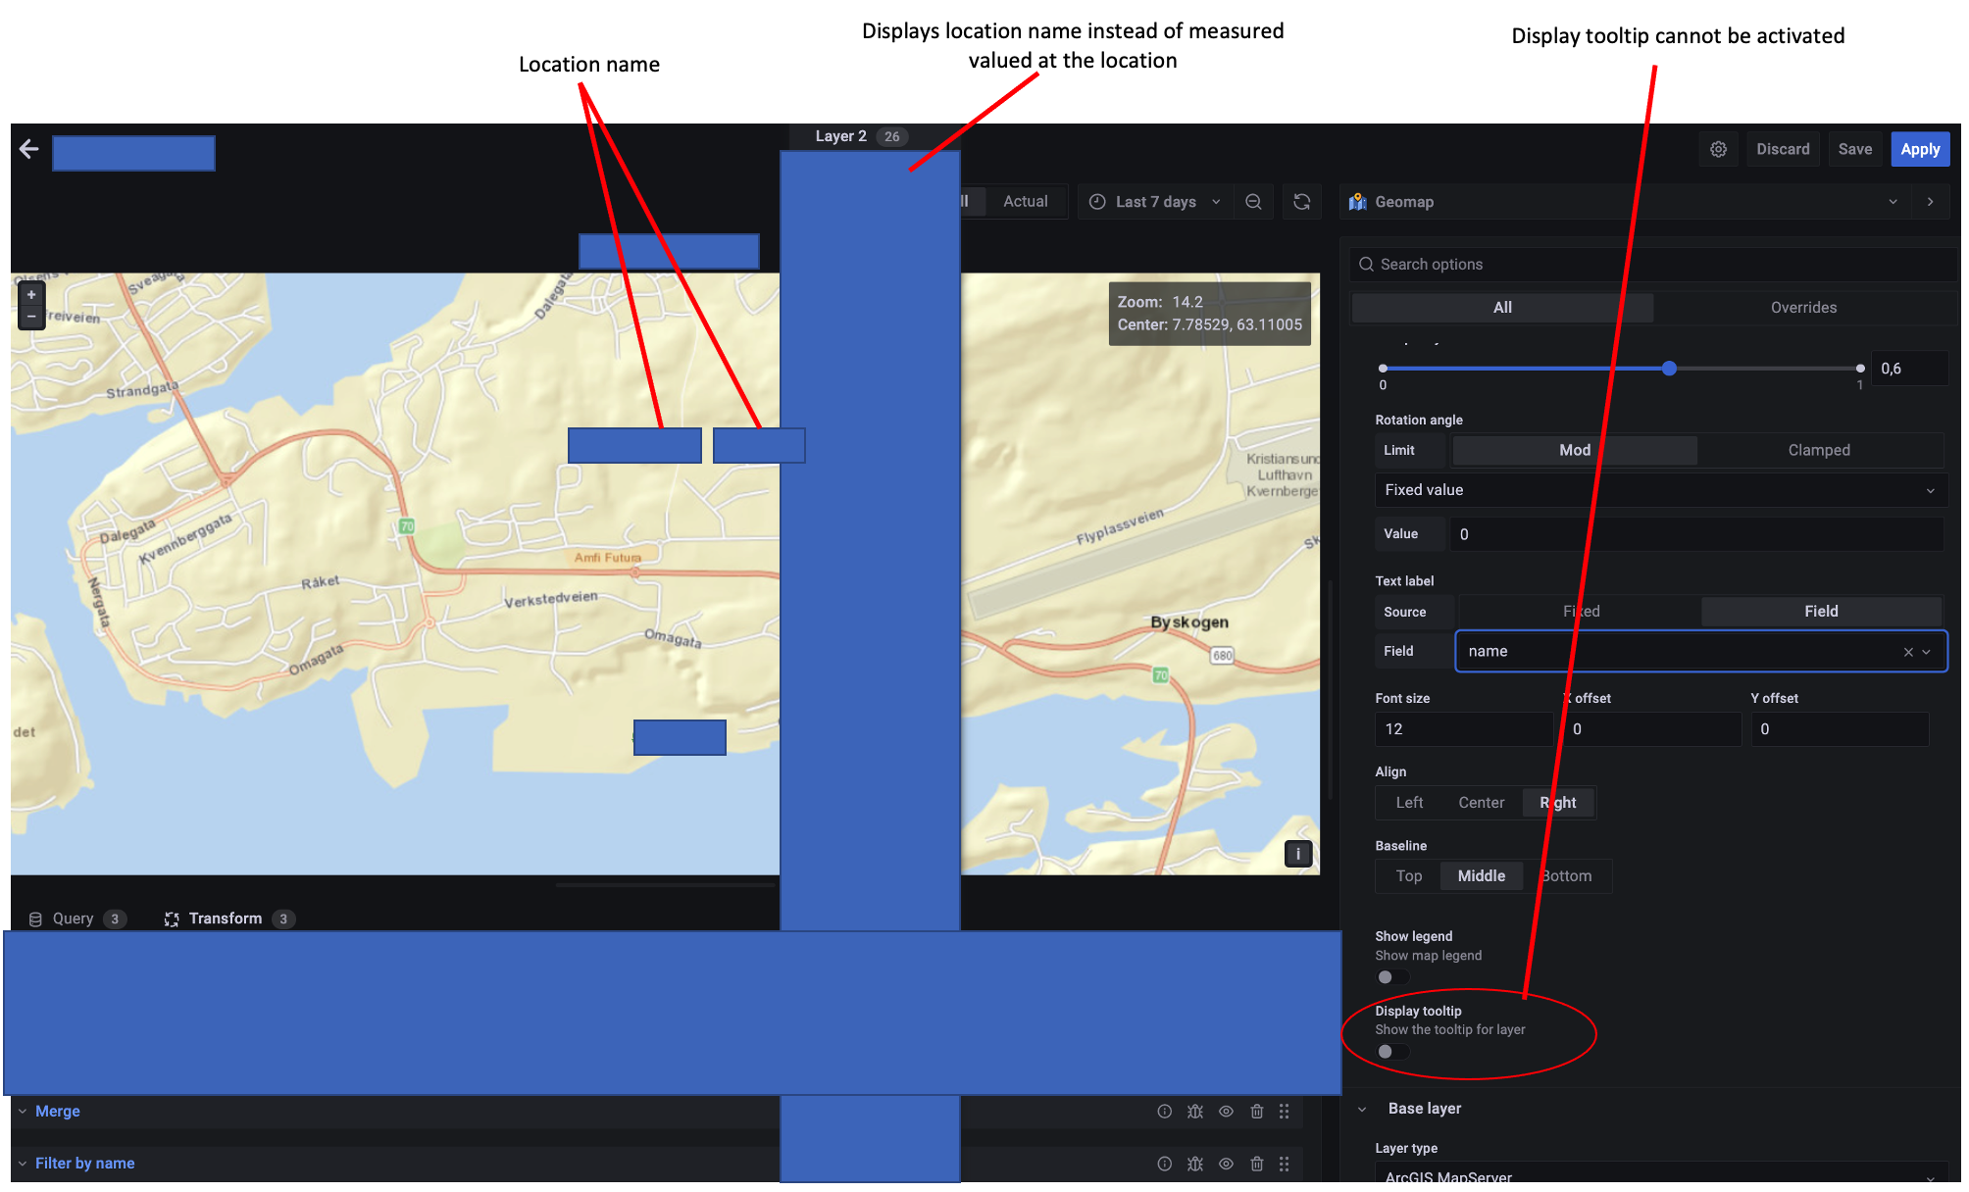Click the opacity slider handle
The height and width of the screenshot is (1192, 1969).
(x=1669, y=369)
